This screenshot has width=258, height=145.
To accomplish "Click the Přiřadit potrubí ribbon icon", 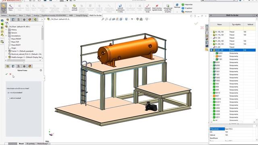I will pos(75,8).
